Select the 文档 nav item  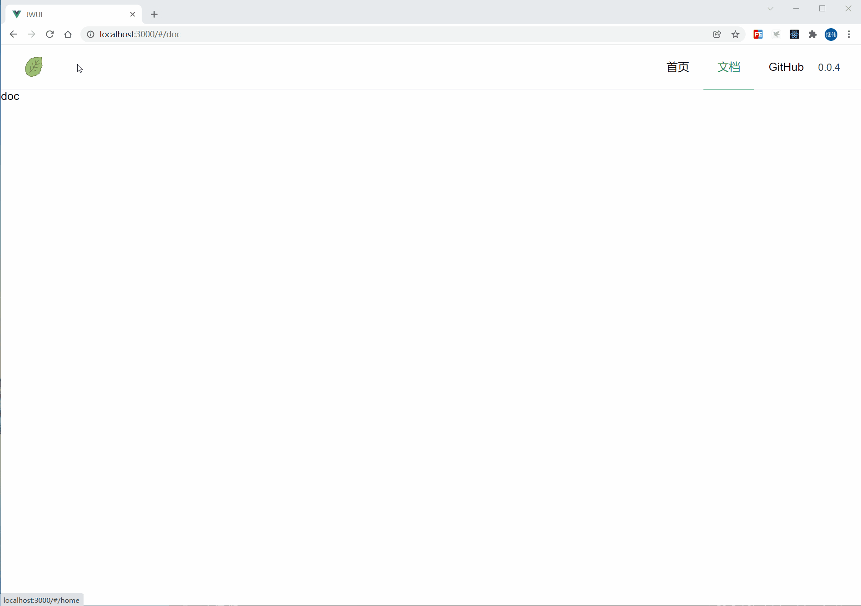(x=728, y=67)
